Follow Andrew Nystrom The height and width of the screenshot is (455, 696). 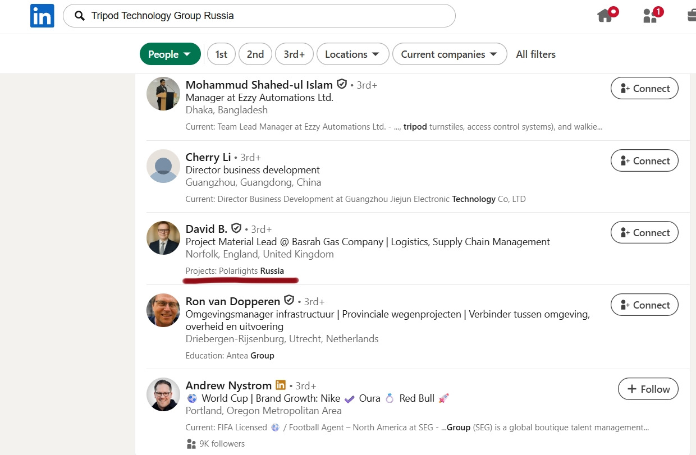coord(648,389)
